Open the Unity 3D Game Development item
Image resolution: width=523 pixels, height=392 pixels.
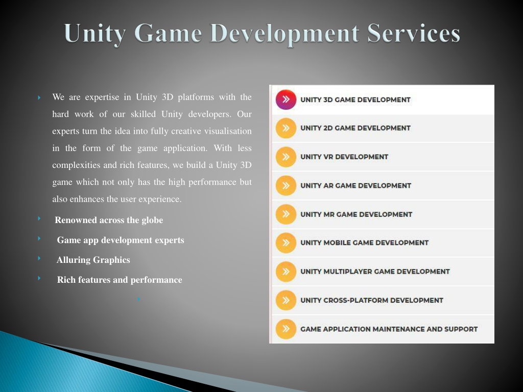point(383,100)
